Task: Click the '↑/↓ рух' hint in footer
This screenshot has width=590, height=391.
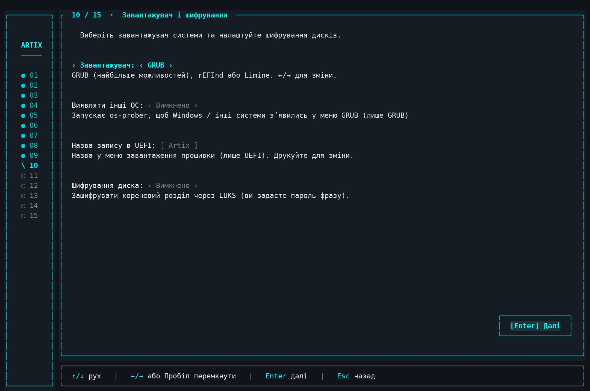Action: click(x=86, y=376)
